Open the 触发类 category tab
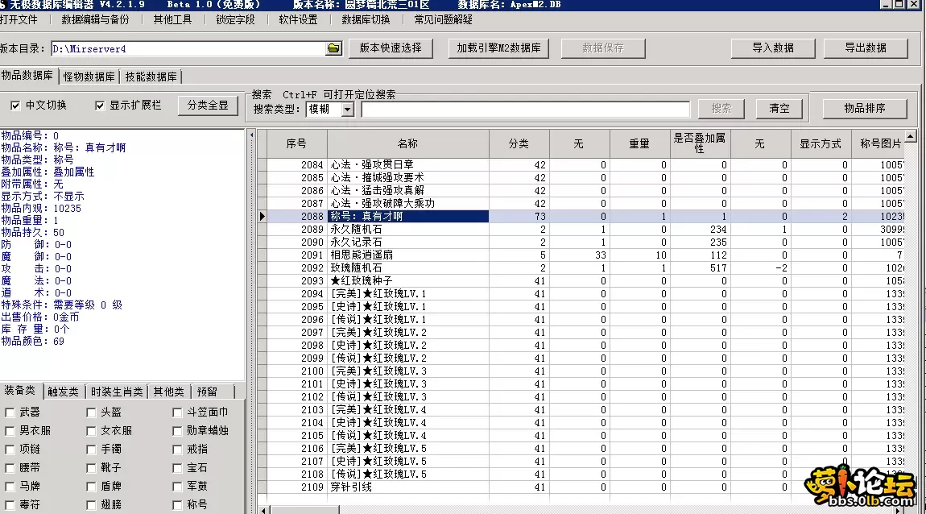 tap(62, 392)
